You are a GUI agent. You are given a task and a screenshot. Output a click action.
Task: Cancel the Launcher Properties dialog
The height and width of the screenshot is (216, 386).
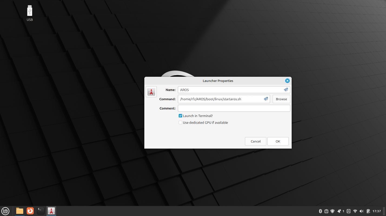(x=256, y=141)
